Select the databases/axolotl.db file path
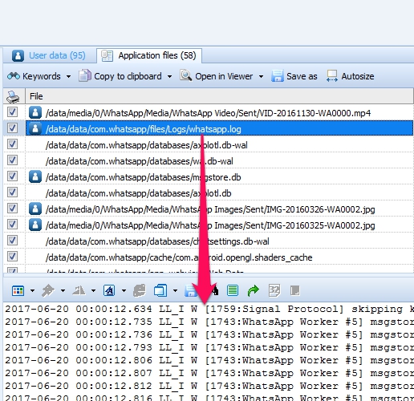 click(x=138, y=193)
